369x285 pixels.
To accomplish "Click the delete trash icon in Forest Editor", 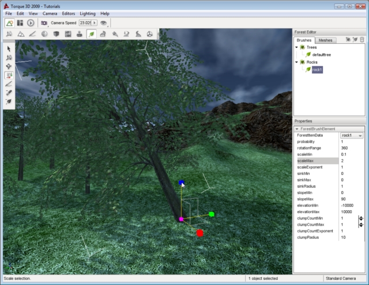I will click(362, 40).
